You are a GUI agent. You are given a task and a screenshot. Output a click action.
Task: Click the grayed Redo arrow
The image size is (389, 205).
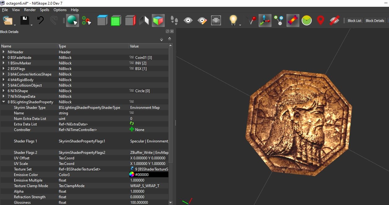click(54, 21)
